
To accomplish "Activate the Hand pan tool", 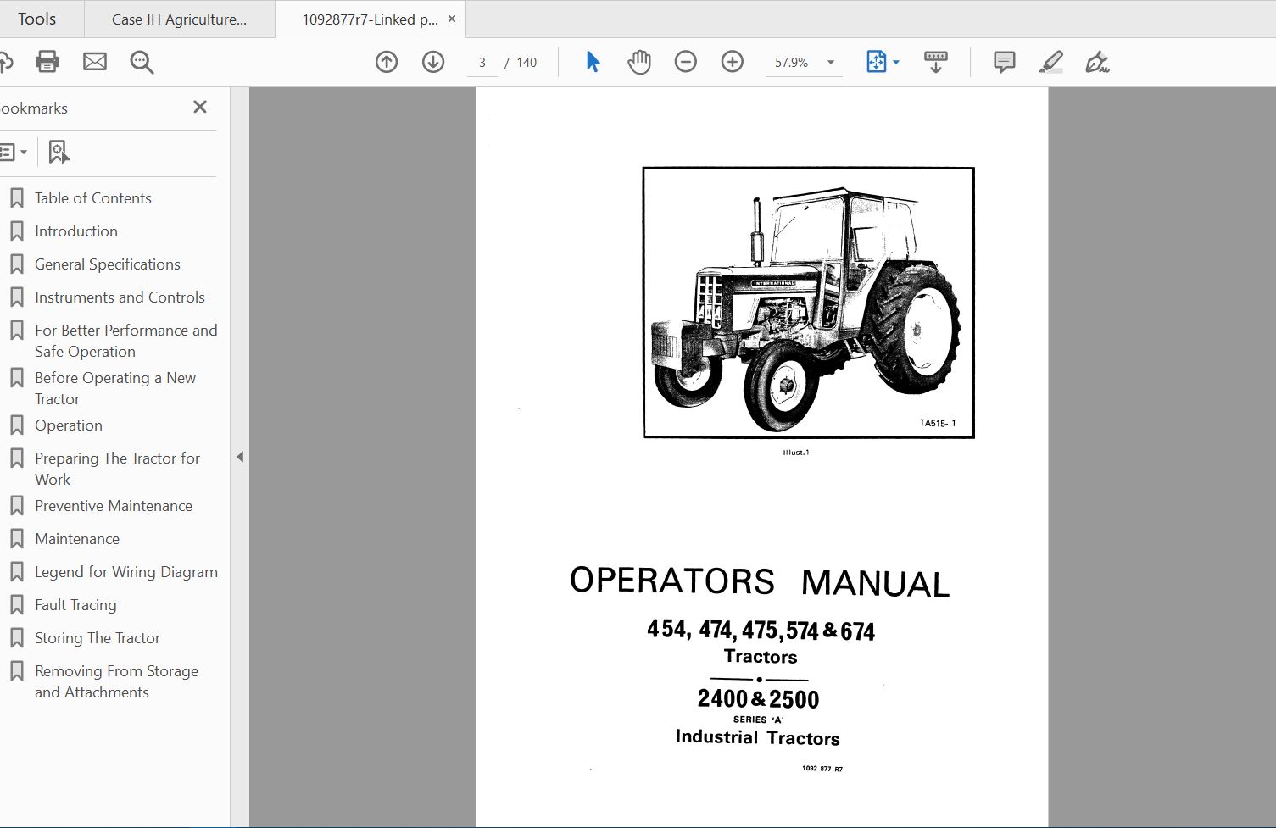I will click(x=639, y=62).
